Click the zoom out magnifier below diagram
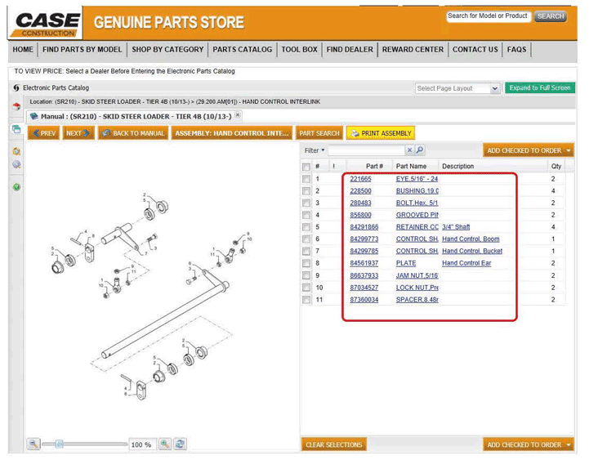This screenshot has width=598, height=460. click(x=33, y=444)
